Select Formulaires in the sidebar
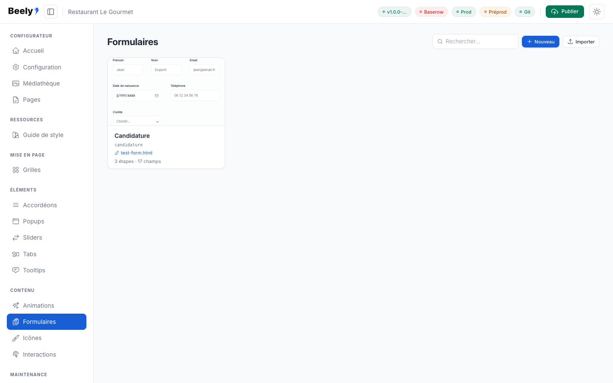The height and width of the screenshot is (383, 613). click(x=46, y=322)
